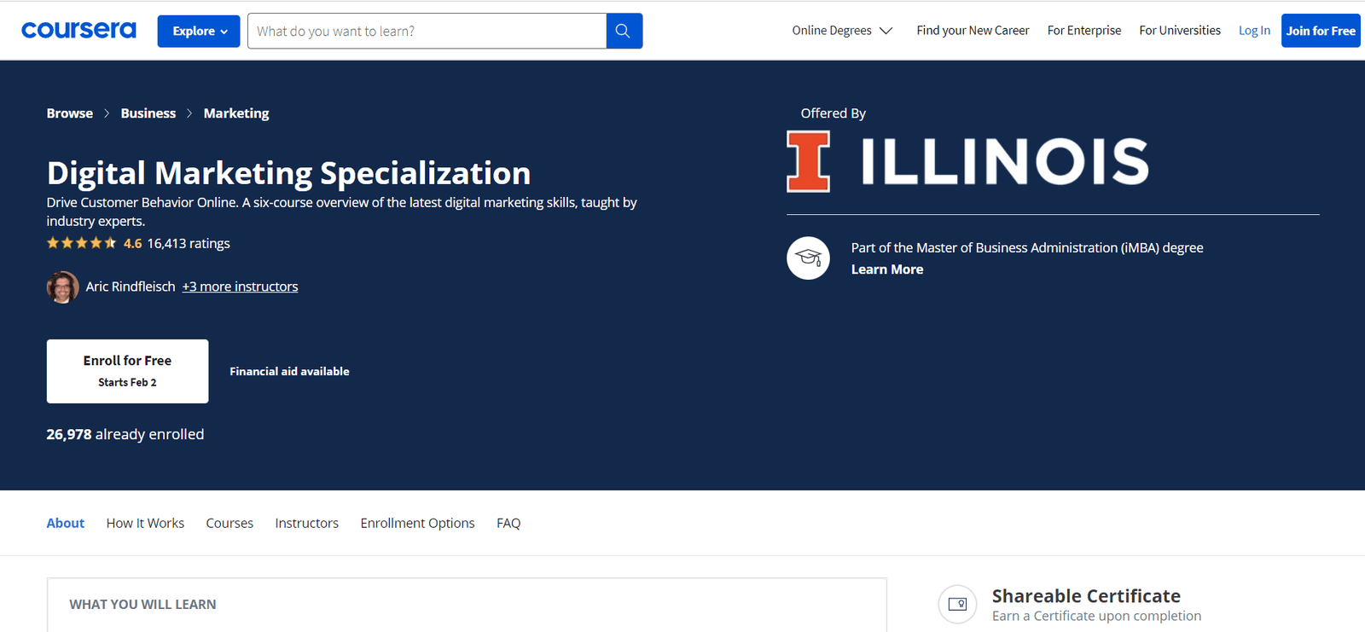This screenshot has width=1365, height=632.
Task: Open the Enrollment Options tab
Action: point(417,523)
